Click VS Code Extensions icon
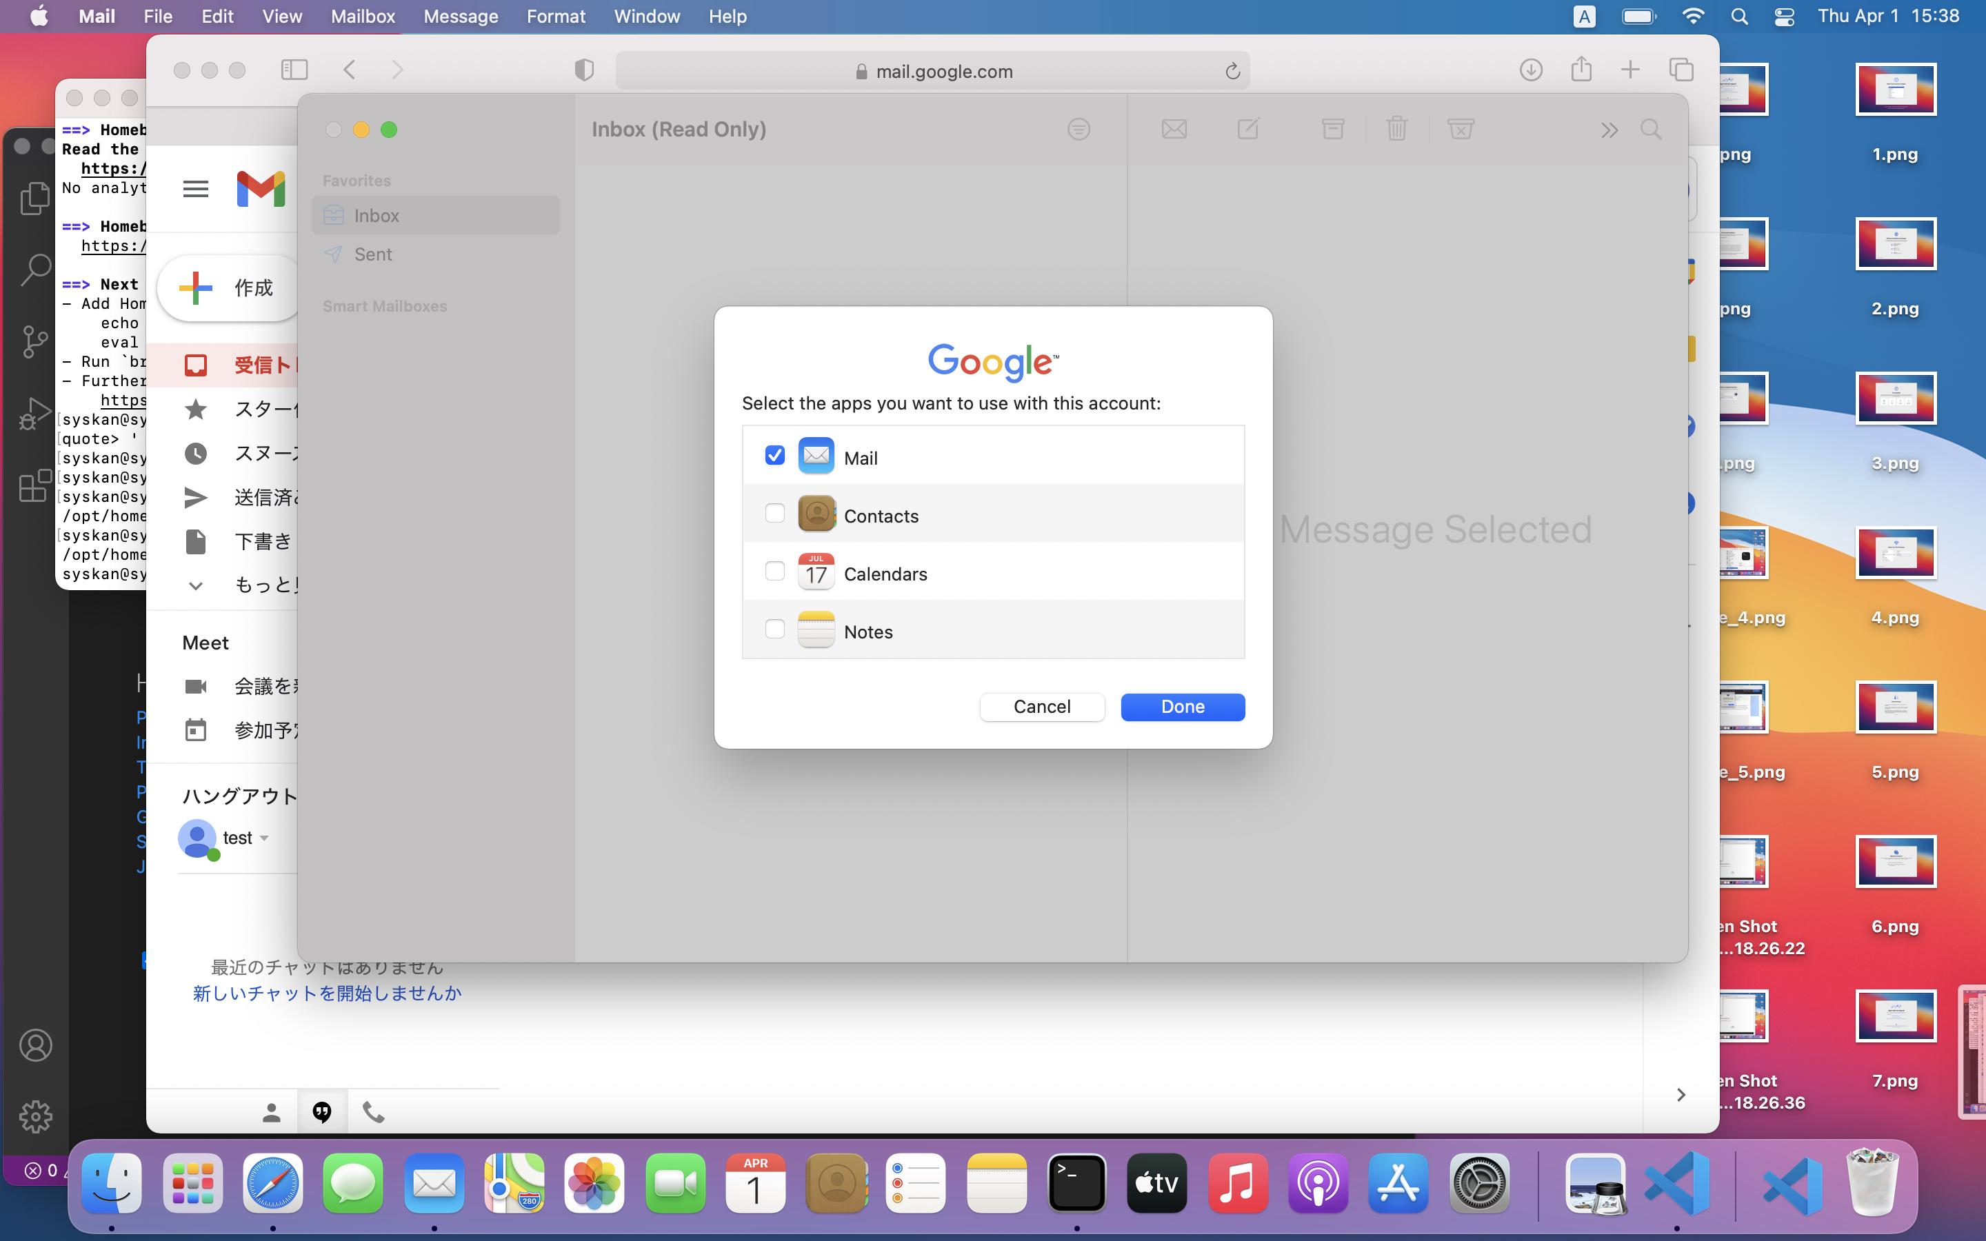The image size is (1986, 1241). tap(34, 485)
